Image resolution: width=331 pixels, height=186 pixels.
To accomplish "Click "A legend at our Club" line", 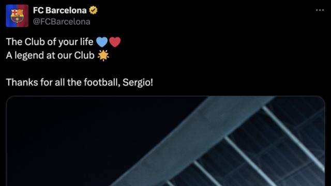I will coord(50,55).
